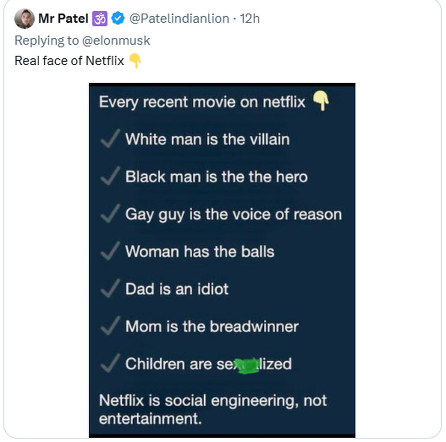Screen dimensions: 446x442
Task: Click the purple Om symbol badge
Action: click(100, 19)
